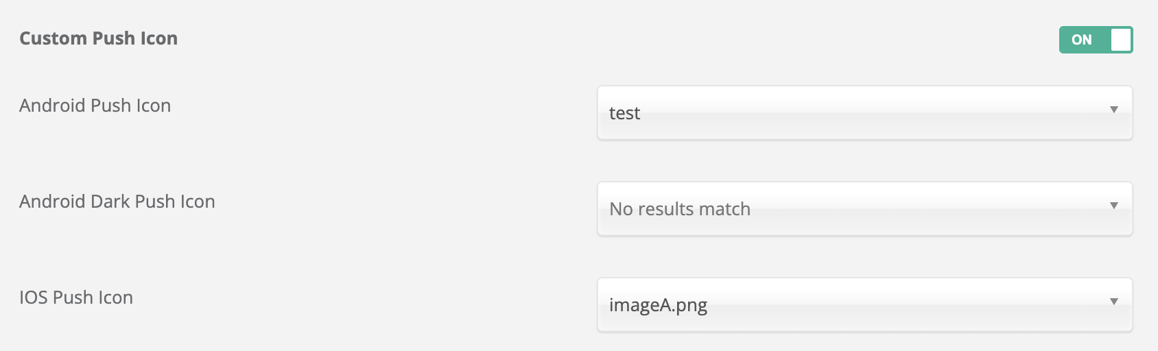Open the Android Dark Push Icon dropdown

(x=864, y=209)
